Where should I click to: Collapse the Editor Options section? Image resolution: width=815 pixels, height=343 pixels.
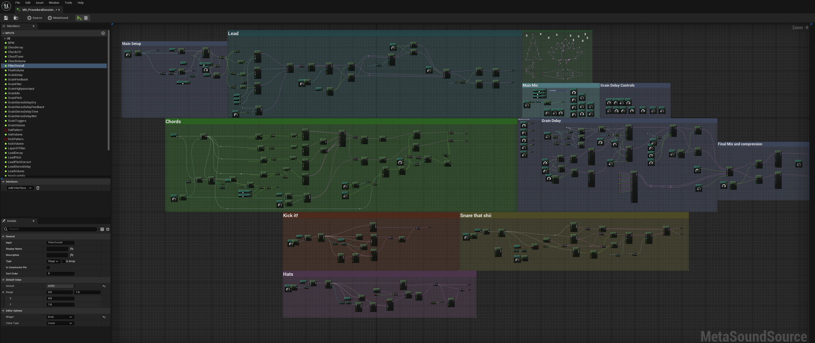point(3,311)
